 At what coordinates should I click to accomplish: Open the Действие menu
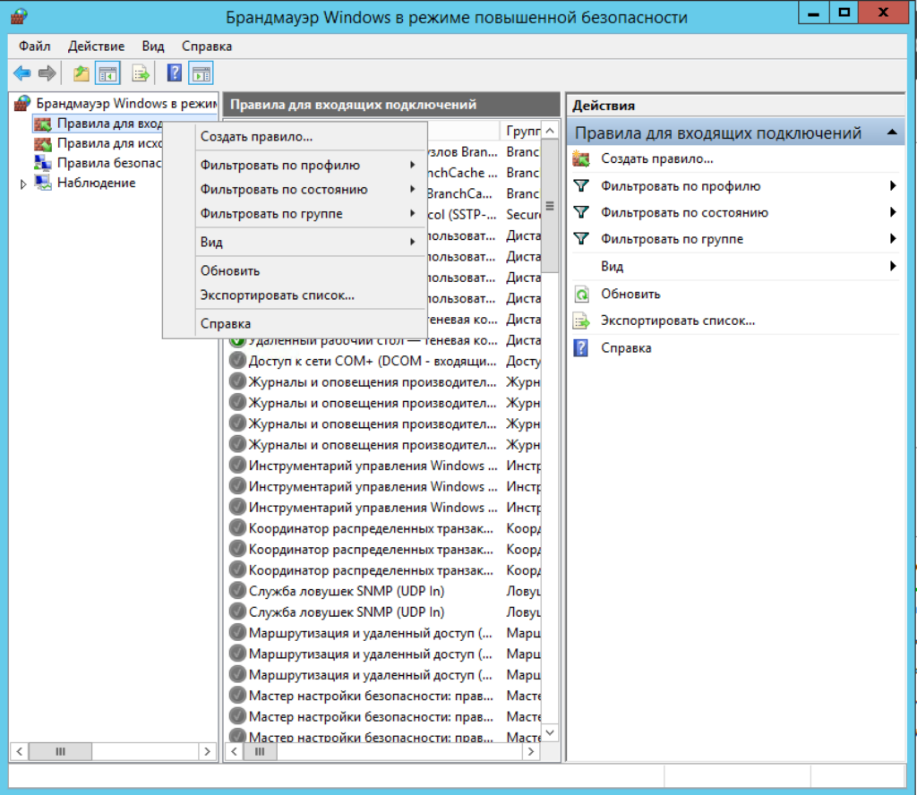[96, 47]
